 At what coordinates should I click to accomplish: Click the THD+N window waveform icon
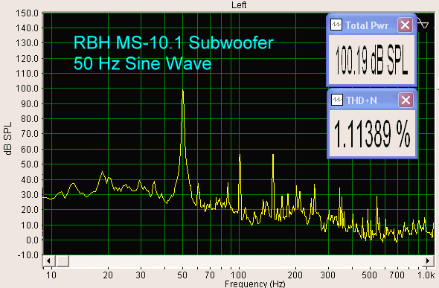(337, 100)
